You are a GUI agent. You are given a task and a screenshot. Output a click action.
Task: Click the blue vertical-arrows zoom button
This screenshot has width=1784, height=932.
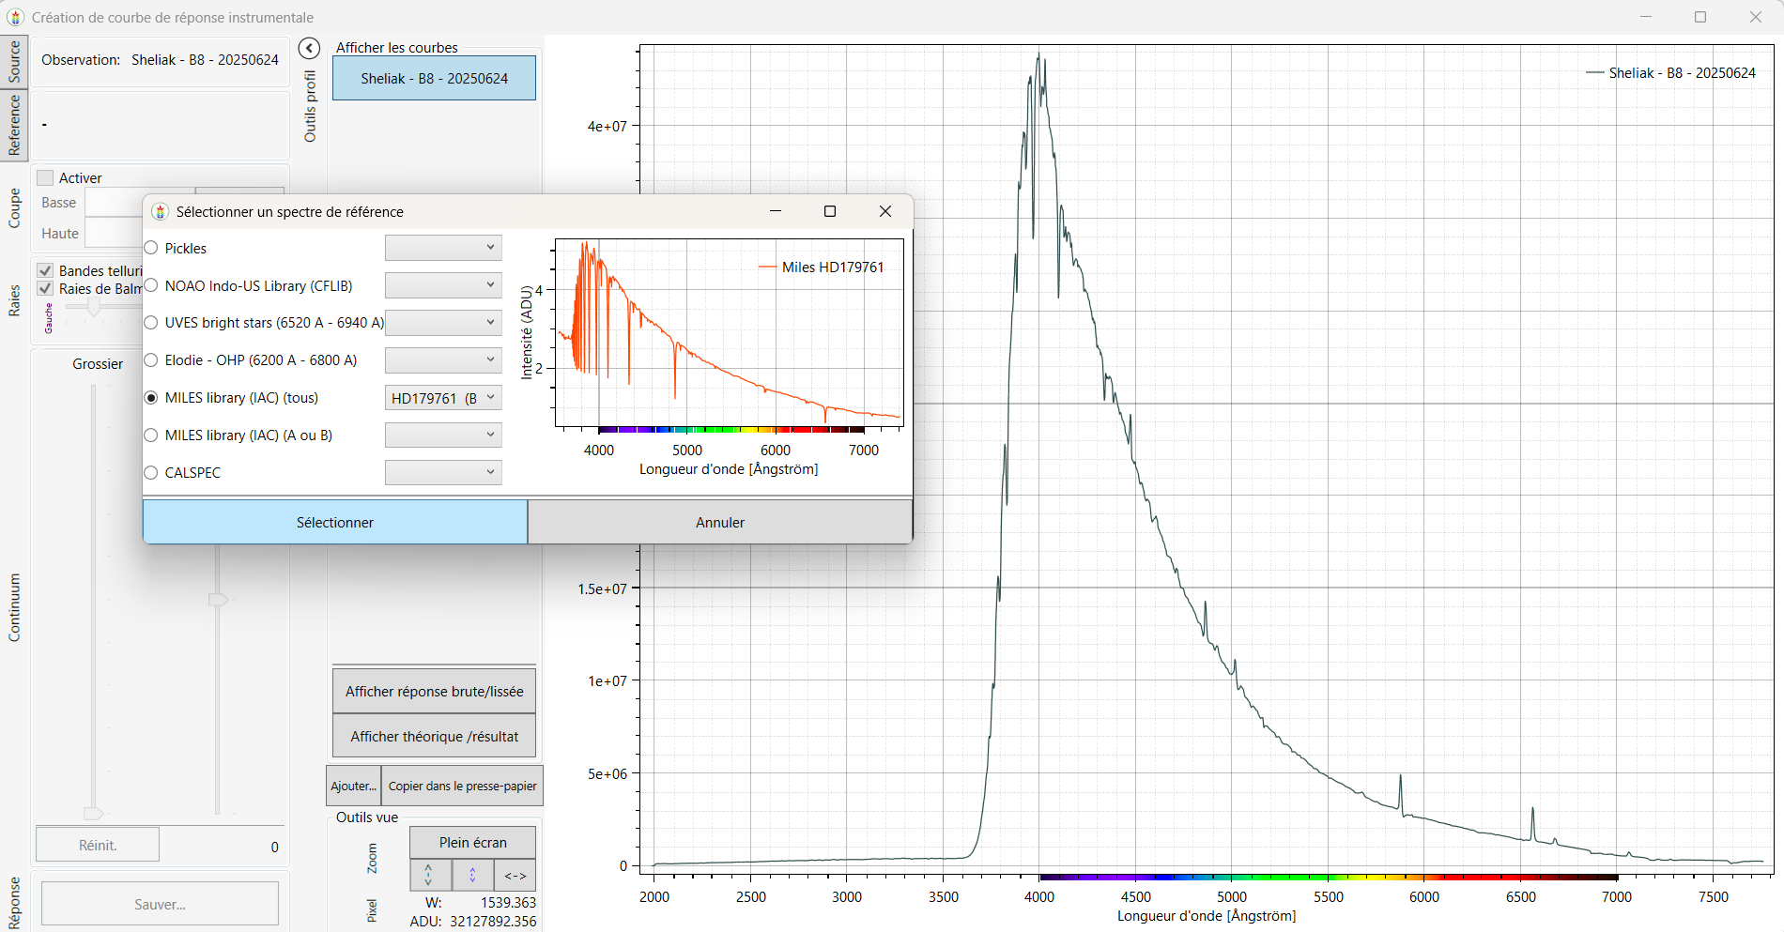click(x=472, y=875)
